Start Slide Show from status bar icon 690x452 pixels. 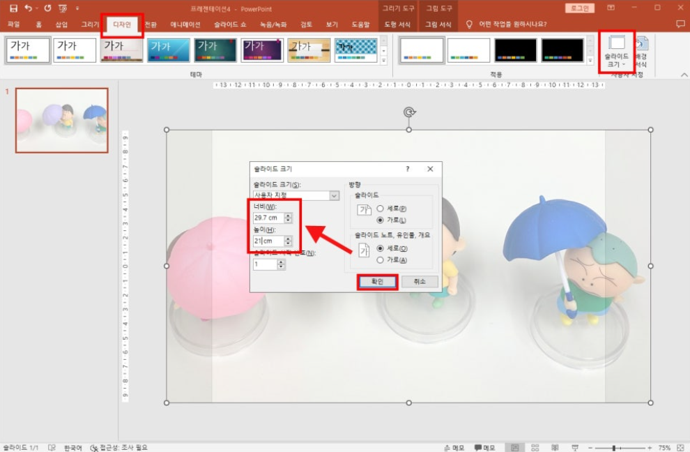574,447
